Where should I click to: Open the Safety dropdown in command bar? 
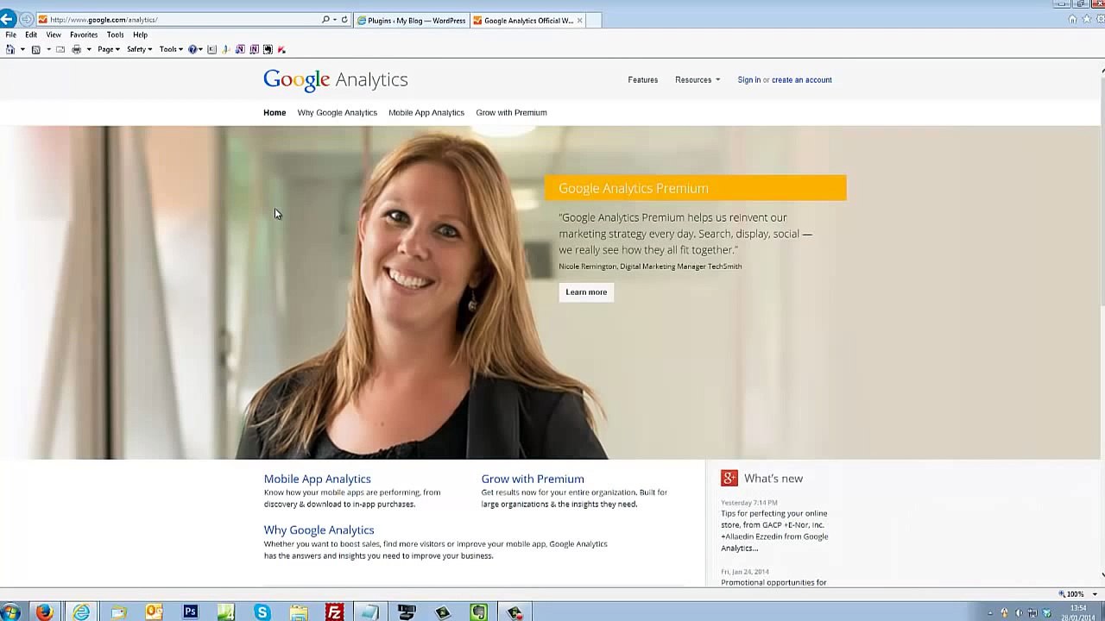pos(139,49)
